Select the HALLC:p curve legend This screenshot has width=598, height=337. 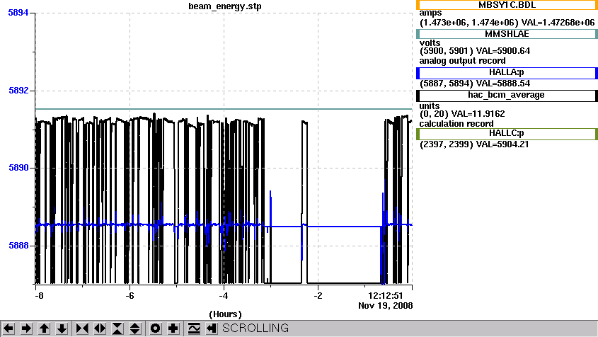507,134
